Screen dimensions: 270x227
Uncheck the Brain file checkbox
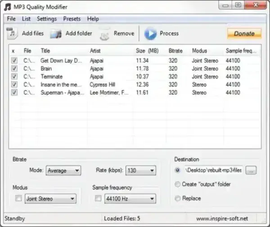(x=14, y=69)
